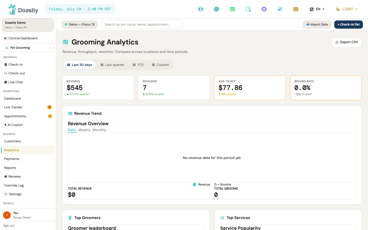
Task: Click the Doastly logo
Action: 23,9
